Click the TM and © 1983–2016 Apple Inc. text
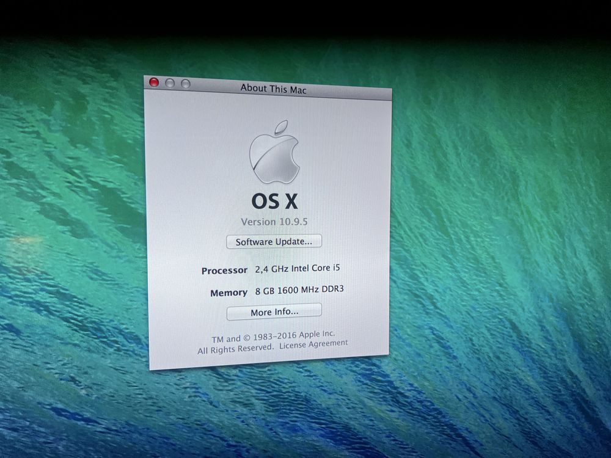Image resolution: width=611 pixels, height=458 pixels. pos(274,336)
